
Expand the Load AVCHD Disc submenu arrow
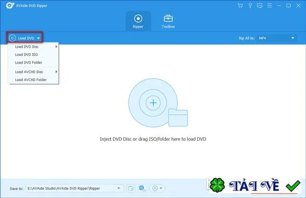56,72
